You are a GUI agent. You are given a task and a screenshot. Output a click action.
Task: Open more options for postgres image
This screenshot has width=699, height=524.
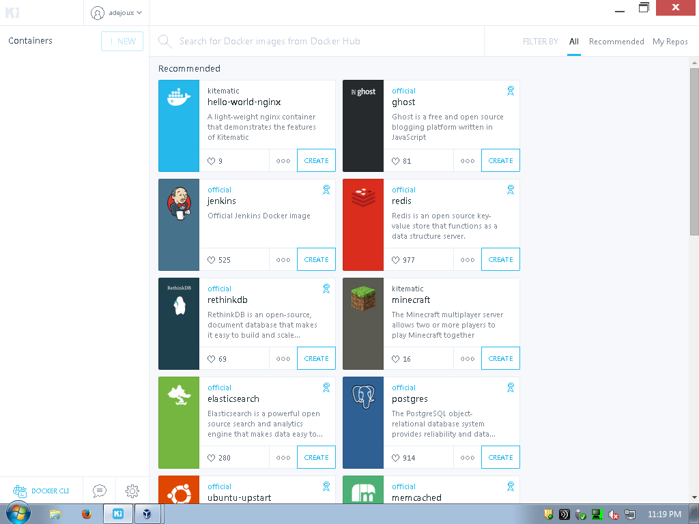(x=467, y=458)
